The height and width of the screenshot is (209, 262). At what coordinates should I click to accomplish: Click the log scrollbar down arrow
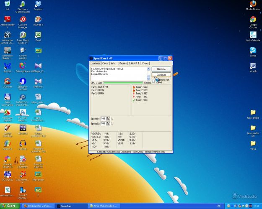[148, 79]
